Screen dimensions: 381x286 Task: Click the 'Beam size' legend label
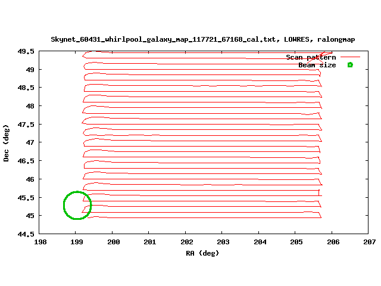coord(317,65)
